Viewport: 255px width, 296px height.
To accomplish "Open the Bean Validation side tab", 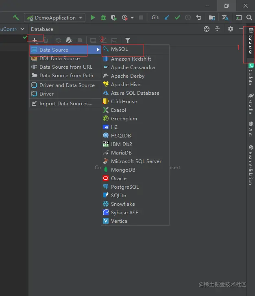I will click(x=251, y=165).
